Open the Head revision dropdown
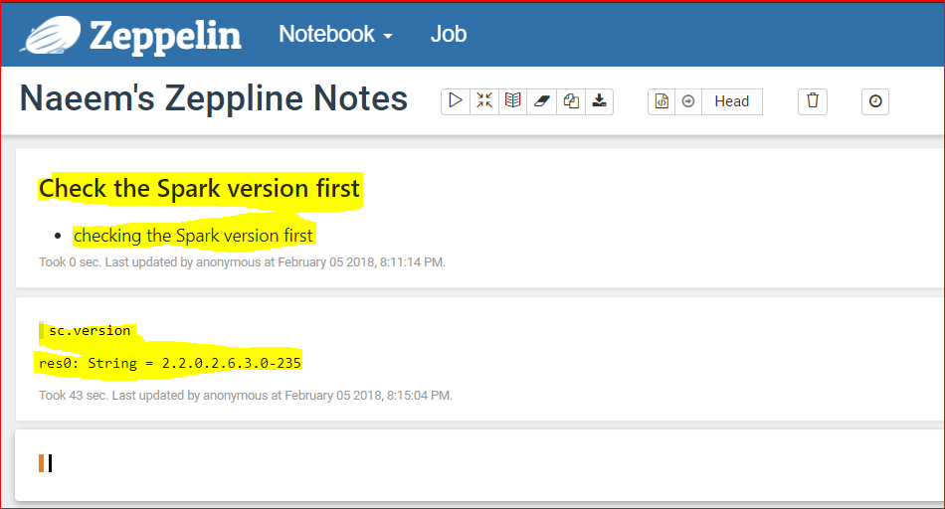 [x=732, y=101]
